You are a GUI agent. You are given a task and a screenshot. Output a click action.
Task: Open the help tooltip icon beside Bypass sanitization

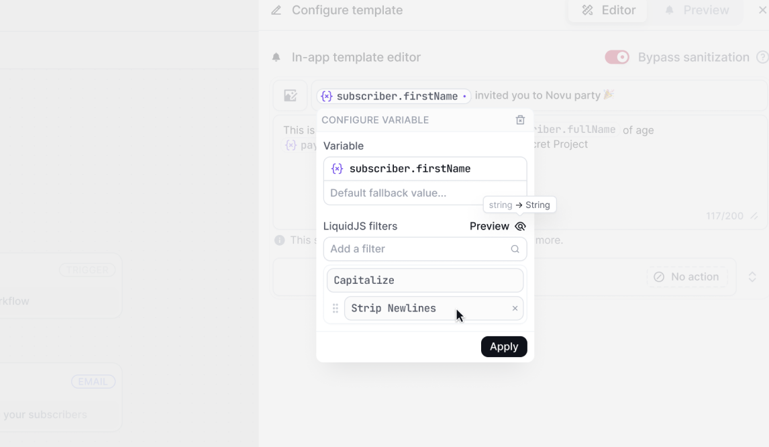tap(764, 57)
